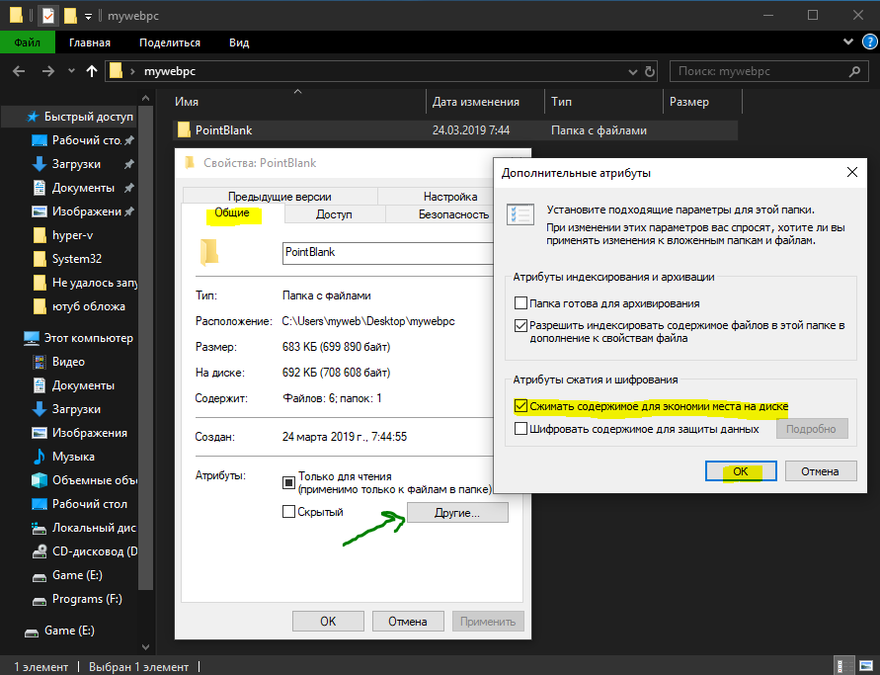Enable Шифровать содержимое для защиты данных
Screen dimensions: 880x675
[520, 429]
